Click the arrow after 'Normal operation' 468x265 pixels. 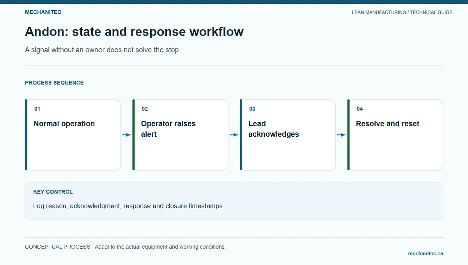126,135
